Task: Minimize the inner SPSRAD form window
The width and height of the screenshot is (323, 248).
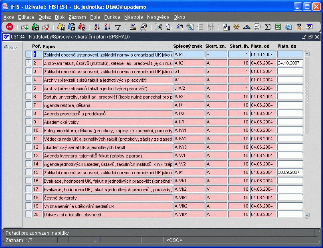Action: pos(304,37)
